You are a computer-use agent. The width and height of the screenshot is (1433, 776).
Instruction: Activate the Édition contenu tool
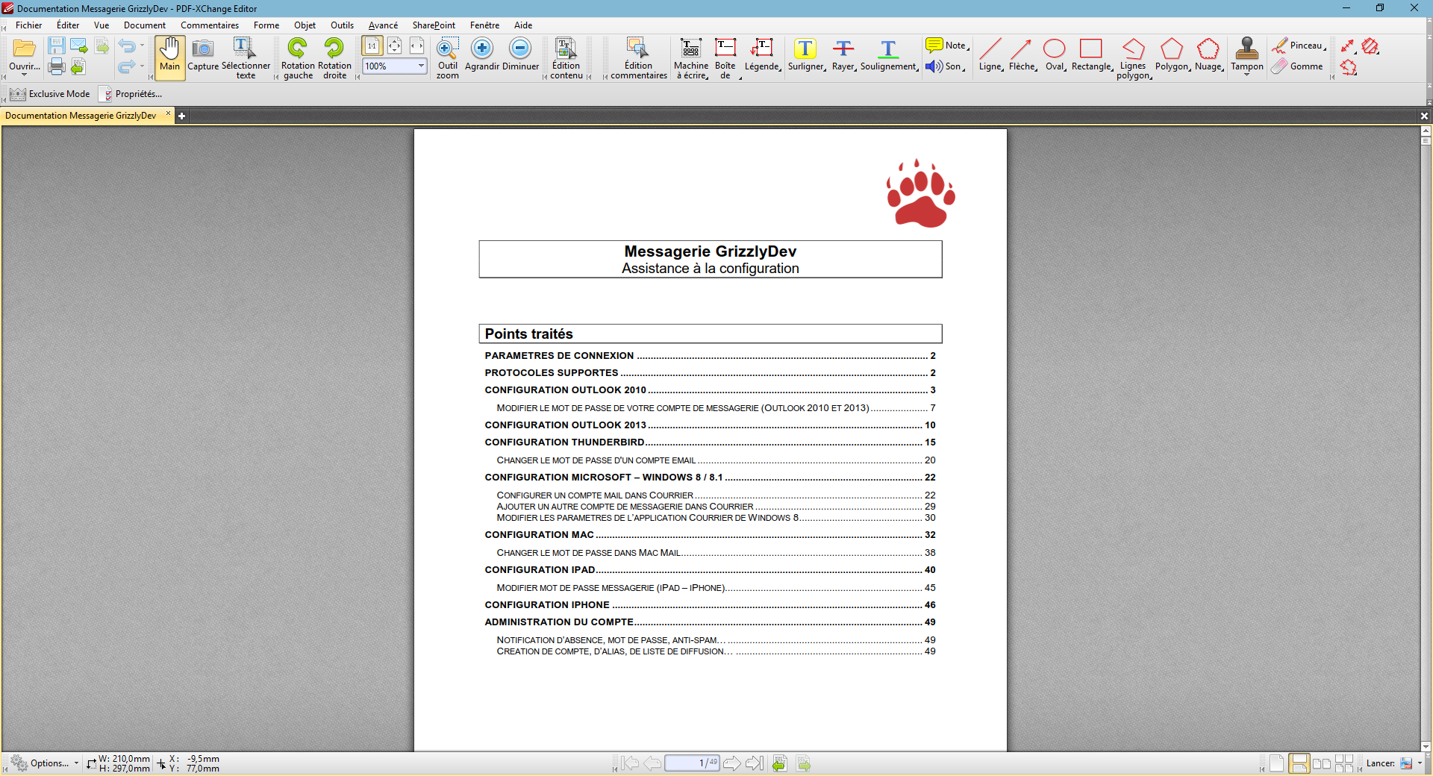click(566, 57)
